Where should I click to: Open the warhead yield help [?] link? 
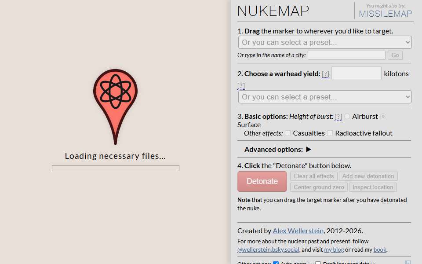point(325,74)
